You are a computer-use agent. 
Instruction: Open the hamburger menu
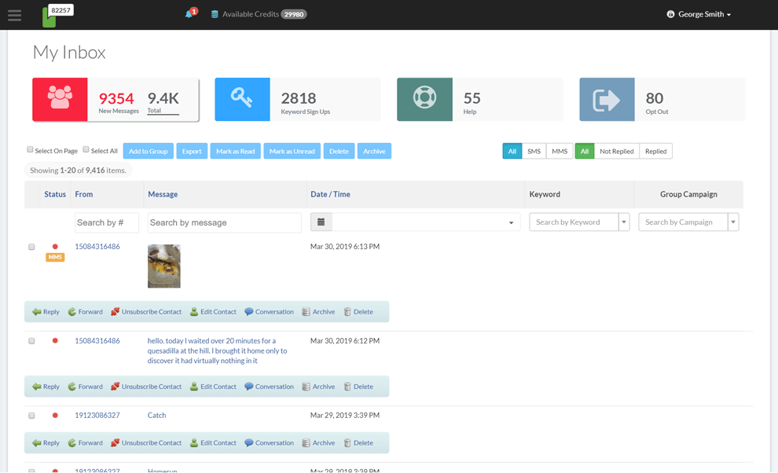(x=14, y=16)
